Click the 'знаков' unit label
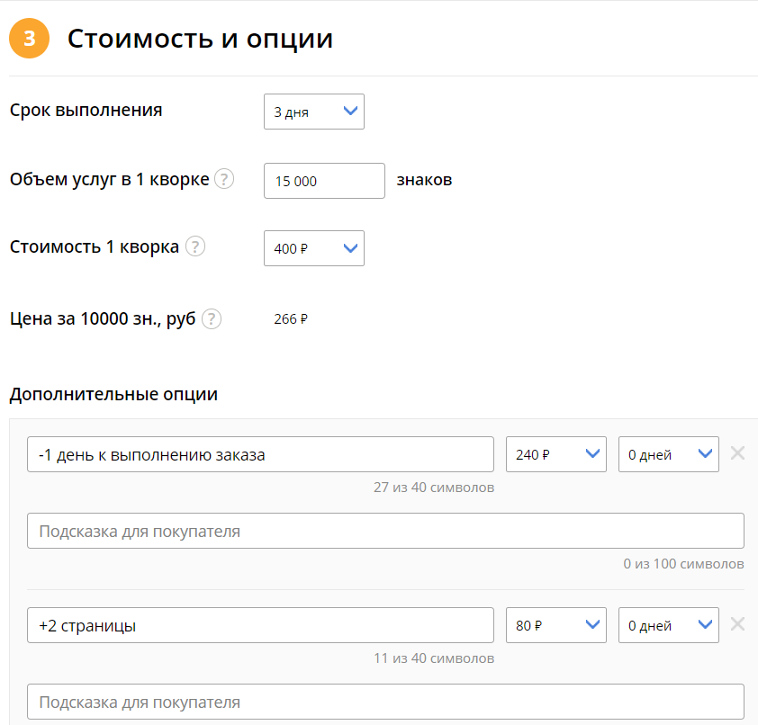The width and height of the screenshot is (758, 725). coord(424,180)
